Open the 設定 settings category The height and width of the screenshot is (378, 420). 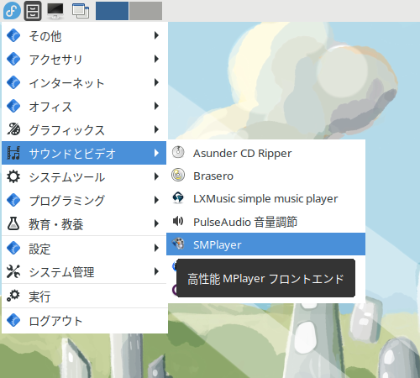click(84, 248)
